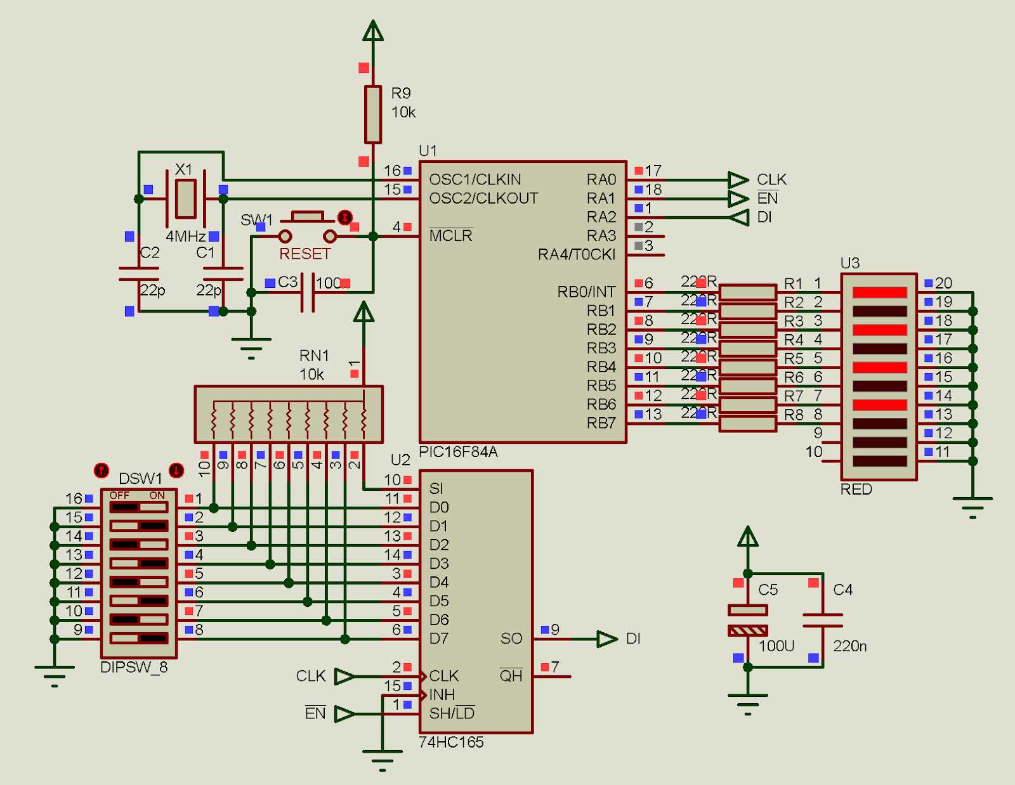
Task: Click the first LED segment of U3
Action: point(880,292)
